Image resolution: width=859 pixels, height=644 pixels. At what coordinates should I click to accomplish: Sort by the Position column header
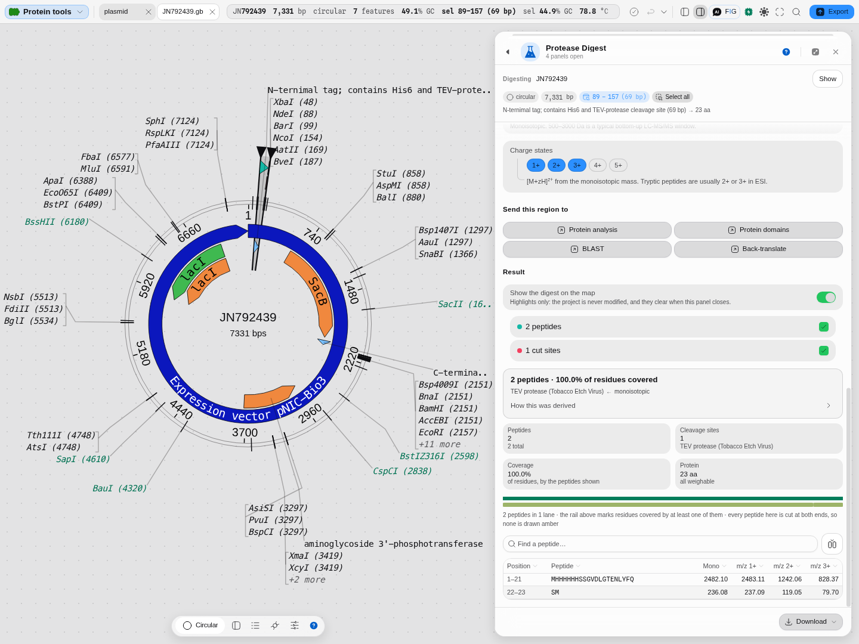tap(522, 566)
